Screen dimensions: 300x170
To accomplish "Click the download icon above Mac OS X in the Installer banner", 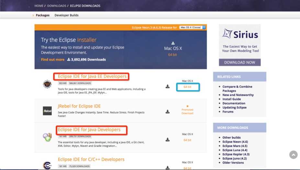I will [x=173, y=43].
